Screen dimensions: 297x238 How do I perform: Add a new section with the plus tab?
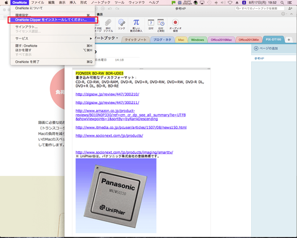[289, 40]
